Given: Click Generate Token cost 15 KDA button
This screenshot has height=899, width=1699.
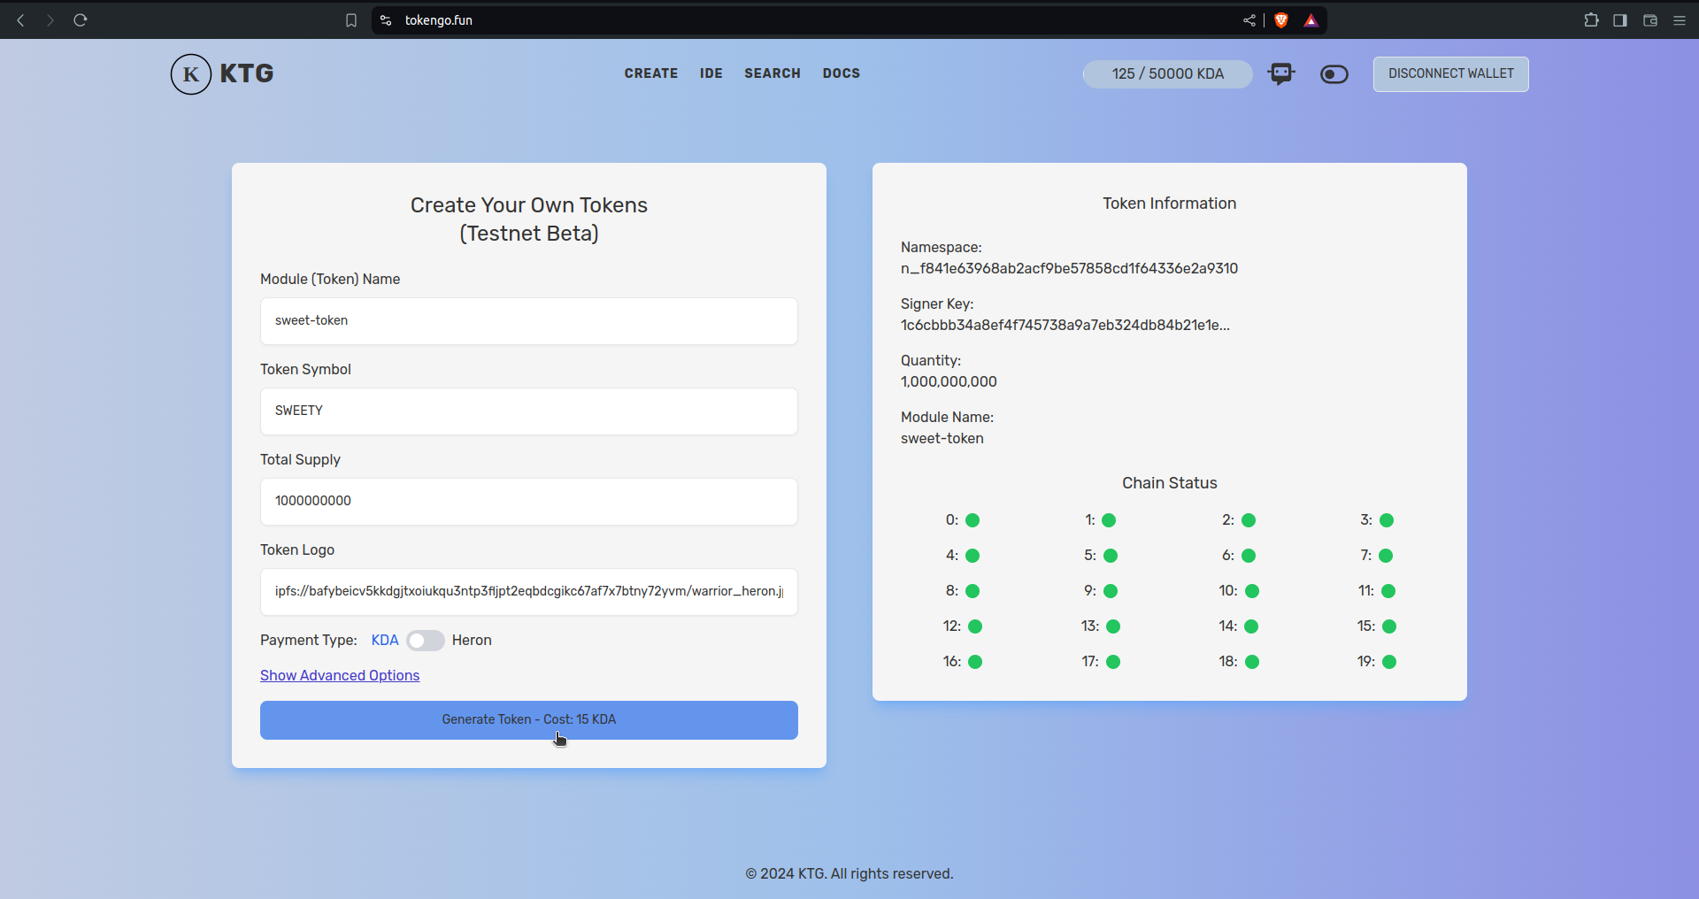Looking at the screenshot, I should point(529,720).
